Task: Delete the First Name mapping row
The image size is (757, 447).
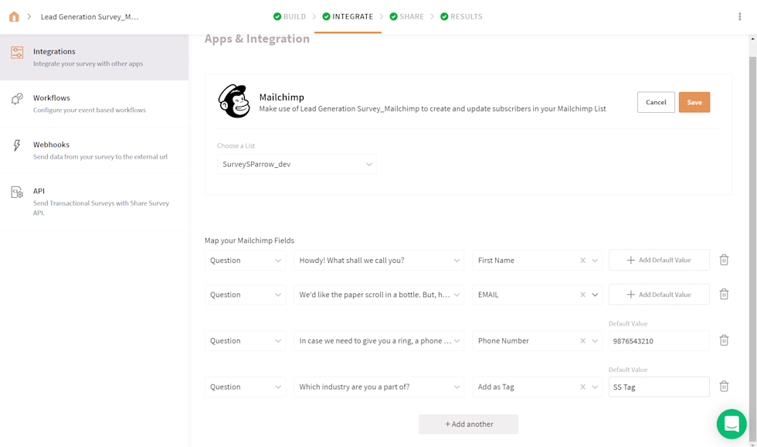Action: pyautogui.click(x=724, y=260)
